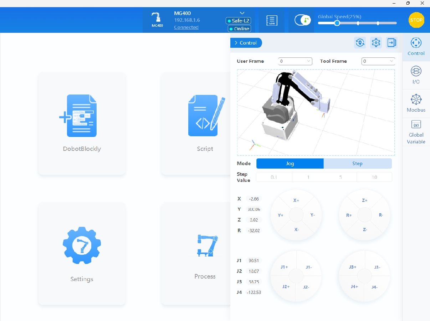This screenshot has height=321, width=430.
Task: Select Jog mode
Action: 290,163
